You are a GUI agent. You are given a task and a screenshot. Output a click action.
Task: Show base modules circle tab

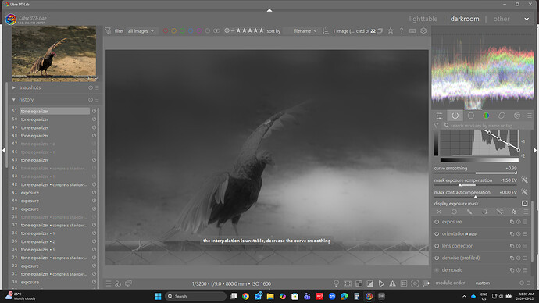tap(471, 116)
